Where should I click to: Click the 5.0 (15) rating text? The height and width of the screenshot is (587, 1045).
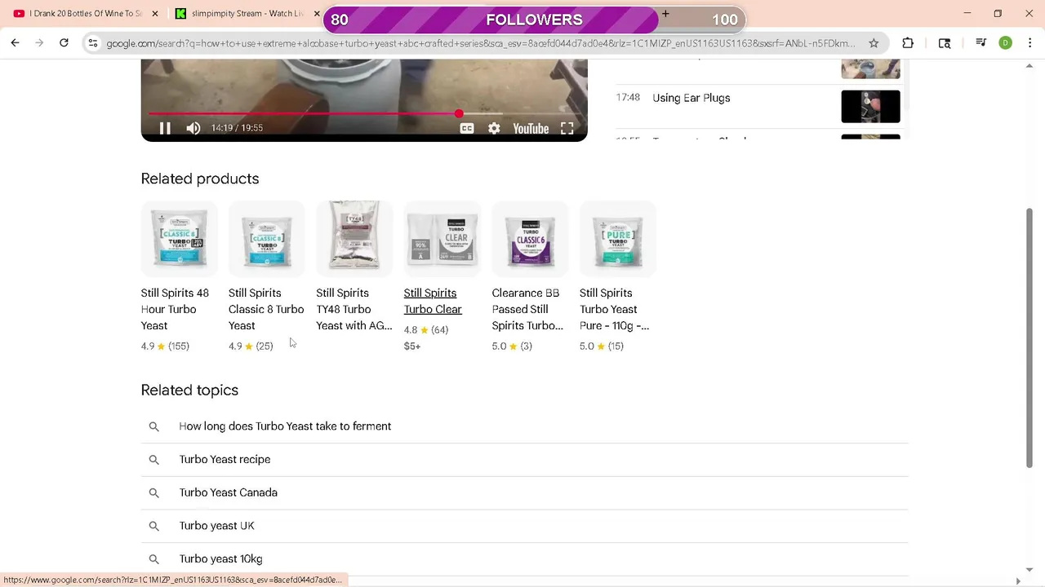click(x=602, y=346)
